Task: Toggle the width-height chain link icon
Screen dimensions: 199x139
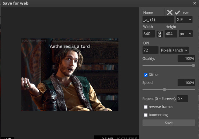Action: click(160, 34)
